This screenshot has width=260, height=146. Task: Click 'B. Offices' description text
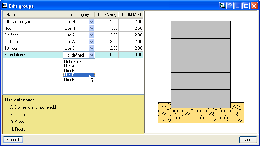[18, 115]
